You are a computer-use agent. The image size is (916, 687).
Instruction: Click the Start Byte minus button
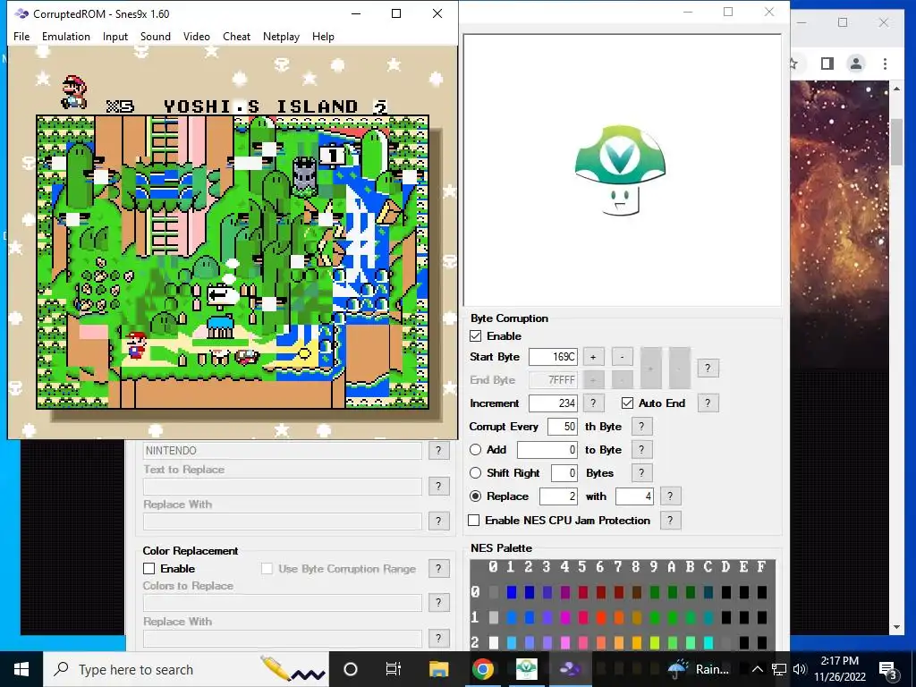(623, 356)
